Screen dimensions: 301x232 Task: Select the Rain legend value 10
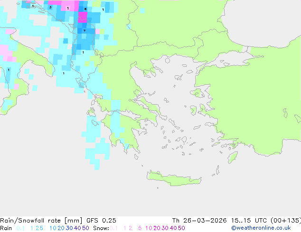pyautogui.click(x=53, y=228)
